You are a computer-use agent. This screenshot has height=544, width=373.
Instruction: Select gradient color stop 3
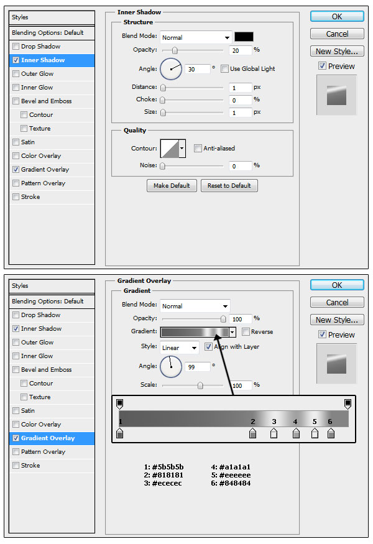point(274,433)
